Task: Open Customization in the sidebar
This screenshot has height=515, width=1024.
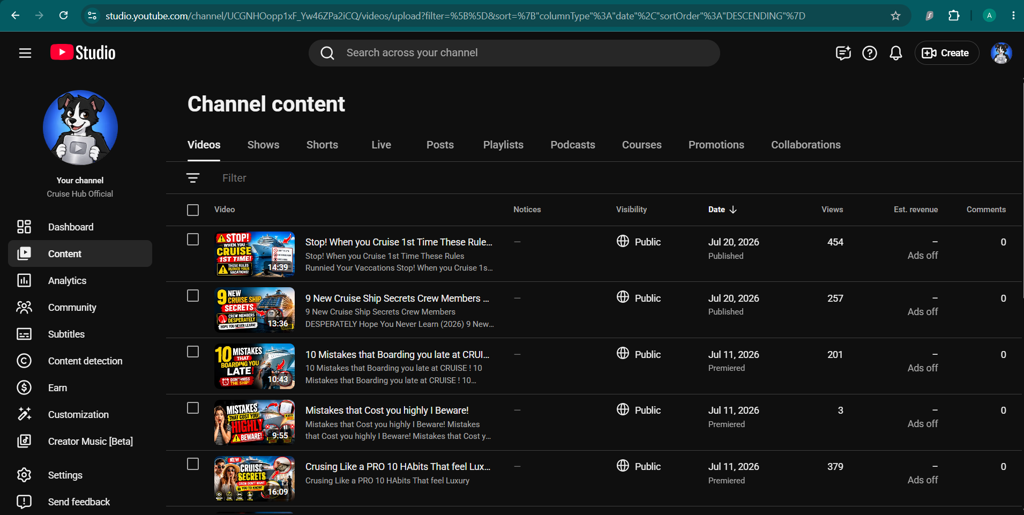Action: 80,414
